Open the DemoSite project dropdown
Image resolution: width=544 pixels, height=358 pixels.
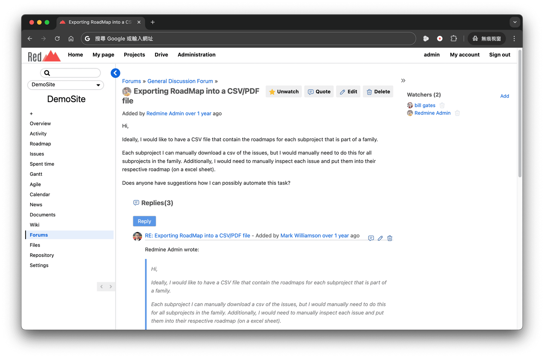(66, 85)
